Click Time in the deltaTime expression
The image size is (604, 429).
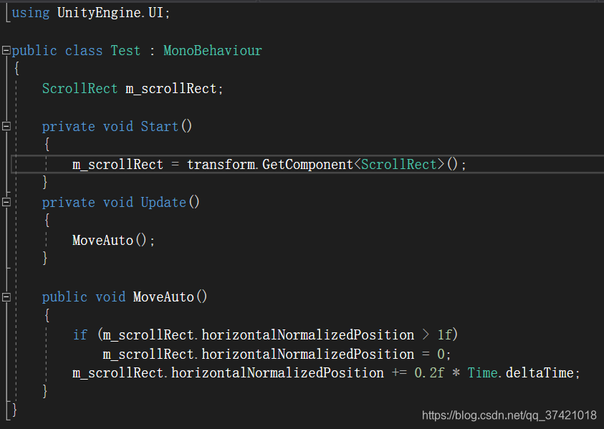482,372
